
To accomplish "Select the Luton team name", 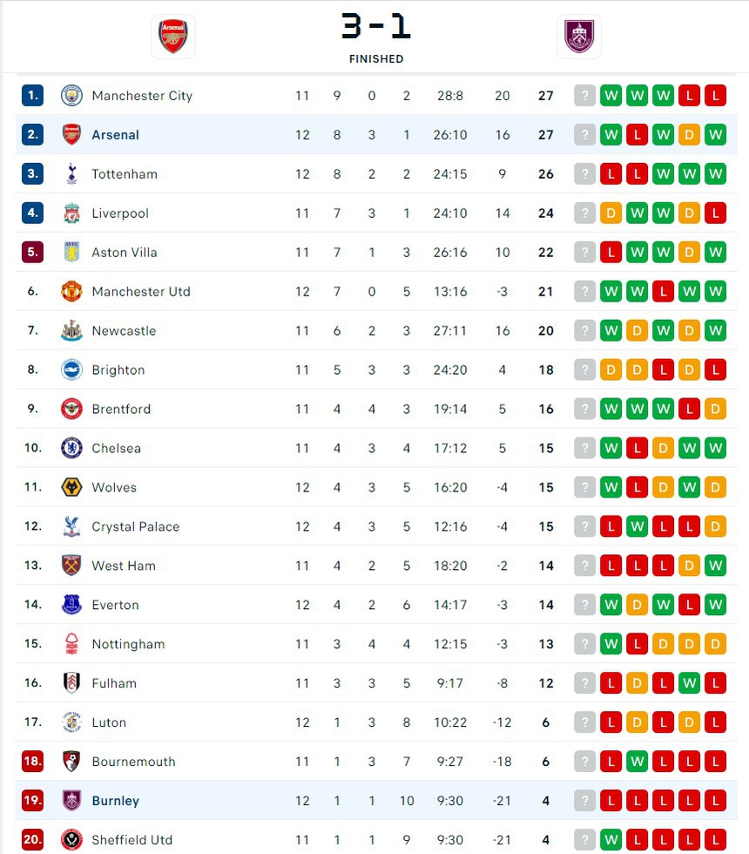I will pyautogui.click(x=109, y=722).
